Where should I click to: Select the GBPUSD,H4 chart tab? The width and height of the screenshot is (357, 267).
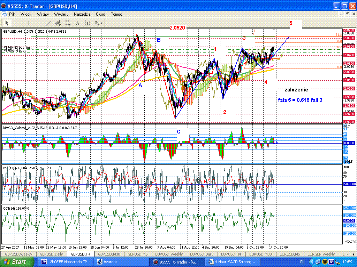pos(81,254)
